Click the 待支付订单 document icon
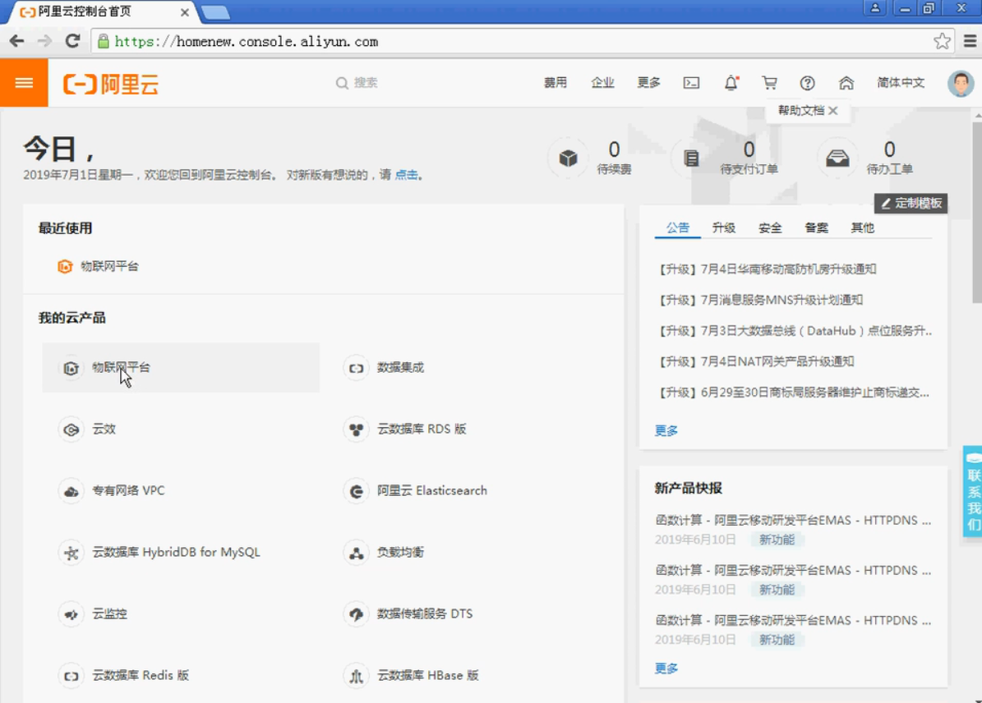Screen dimensions: 982x703 [x=691, y=159]
